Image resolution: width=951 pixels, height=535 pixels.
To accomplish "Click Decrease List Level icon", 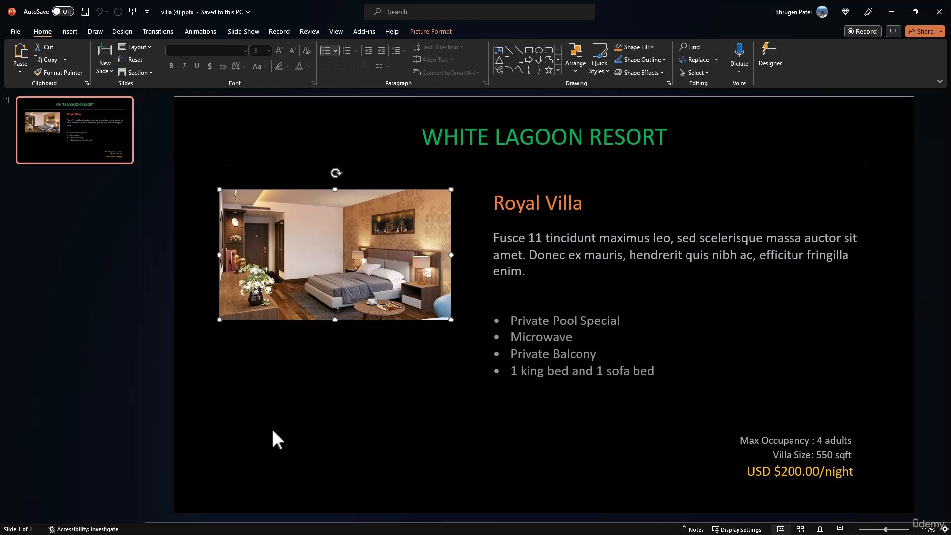I will click(x=368, y=51).
